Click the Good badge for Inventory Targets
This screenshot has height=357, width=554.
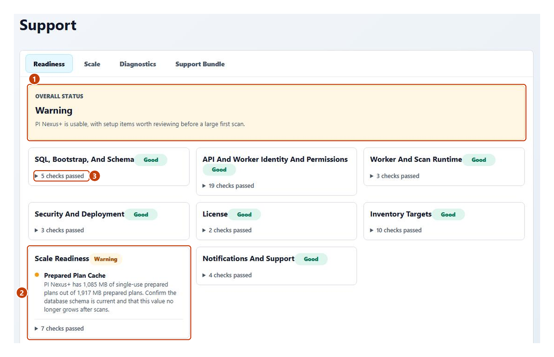pyautogui.click(x=448, y=215)
